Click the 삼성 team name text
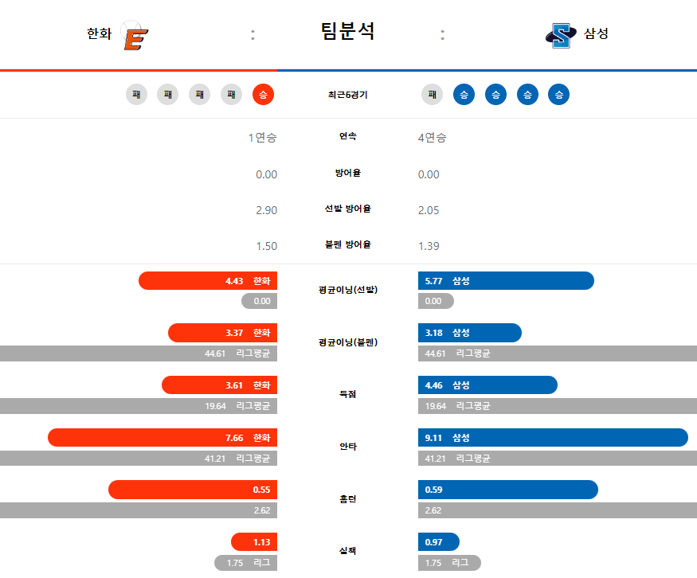Viewport: 697px width, 578px height. (x=596, y=33)
